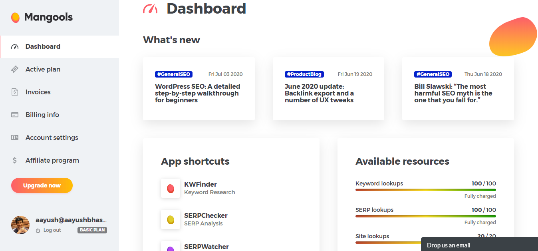Click the large Dashboard header gauge icon
The image size is (538, 251).
pos(150,8)
